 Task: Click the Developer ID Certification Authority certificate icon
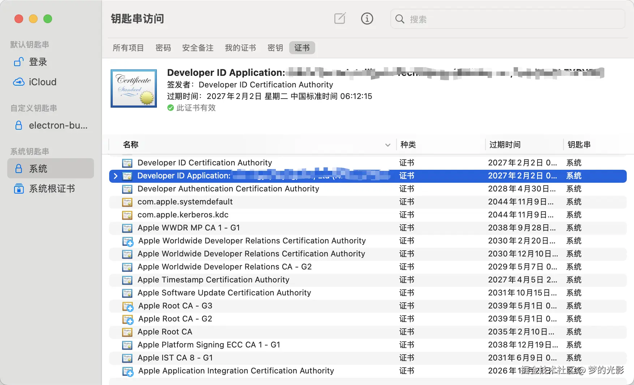(x=127, y=163)
